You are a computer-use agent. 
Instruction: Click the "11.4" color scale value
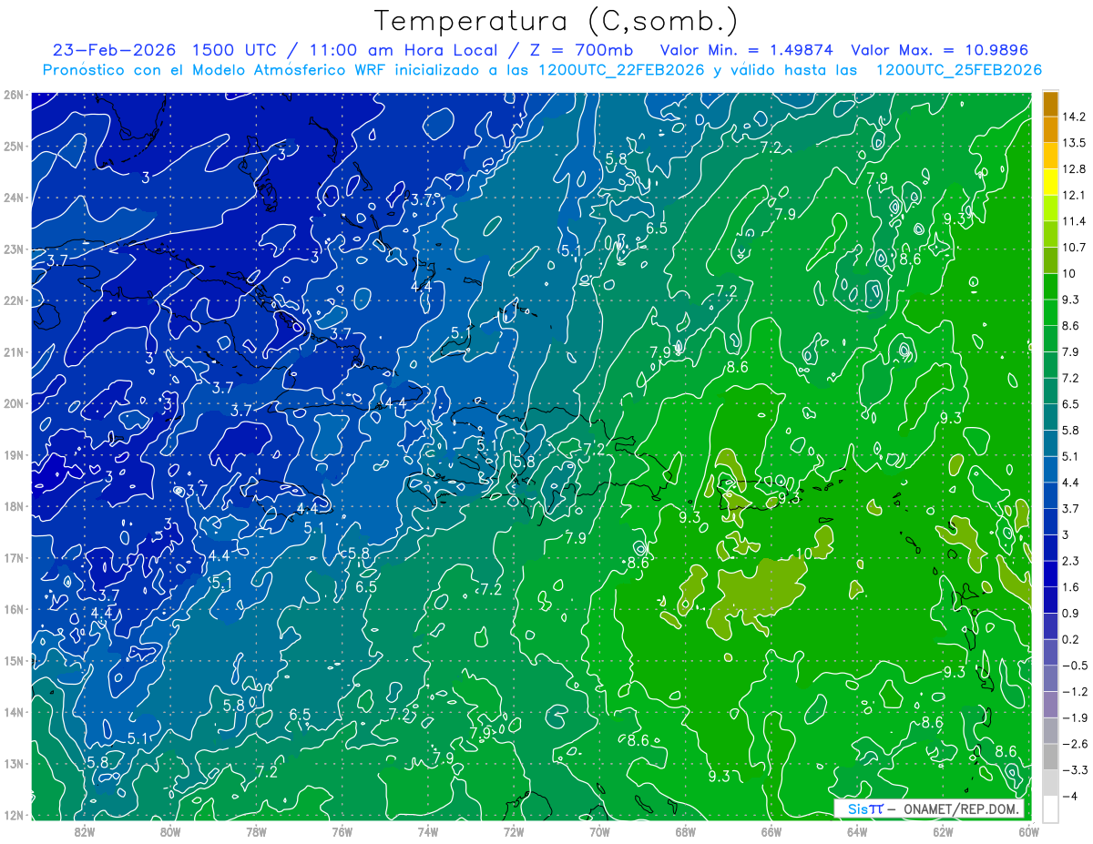tap(1074, 221)
